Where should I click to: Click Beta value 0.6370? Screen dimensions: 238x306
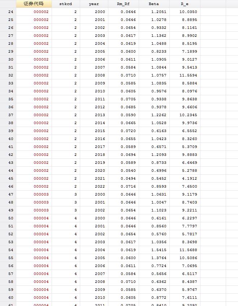pyautogui.click(x=159, y=290)
